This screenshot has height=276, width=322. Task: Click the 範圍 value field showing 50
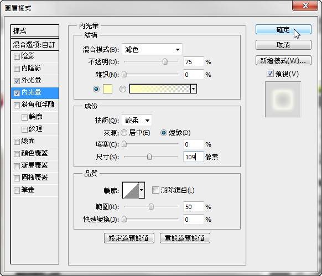click(x=194, y=207)
